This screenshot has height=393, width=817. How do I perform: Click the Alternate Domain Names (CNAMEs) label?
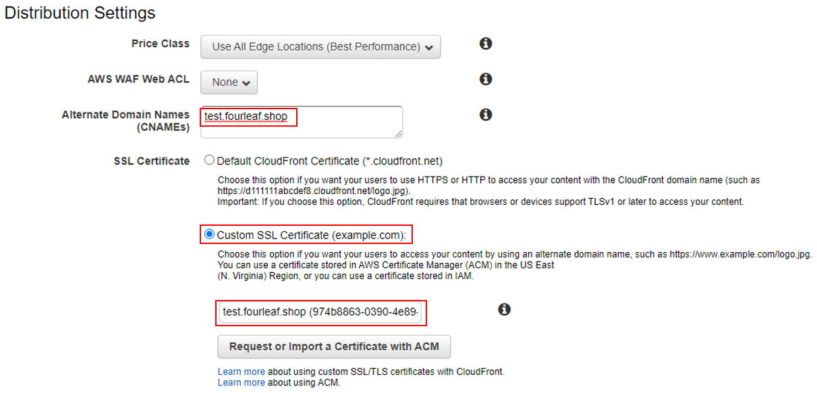pos(126,121)
